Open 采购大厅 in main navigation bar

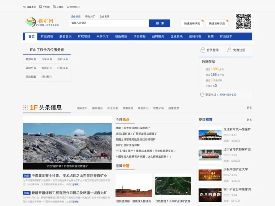point(102,37)
